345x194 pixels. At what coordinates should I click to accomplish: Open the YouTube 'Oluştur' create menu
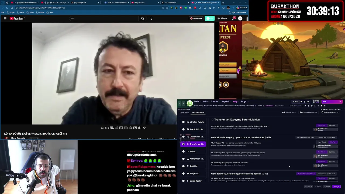(222, 18)
